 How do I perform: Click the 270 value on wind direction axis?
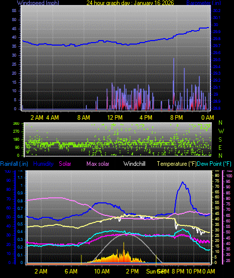tap(16, 132)
